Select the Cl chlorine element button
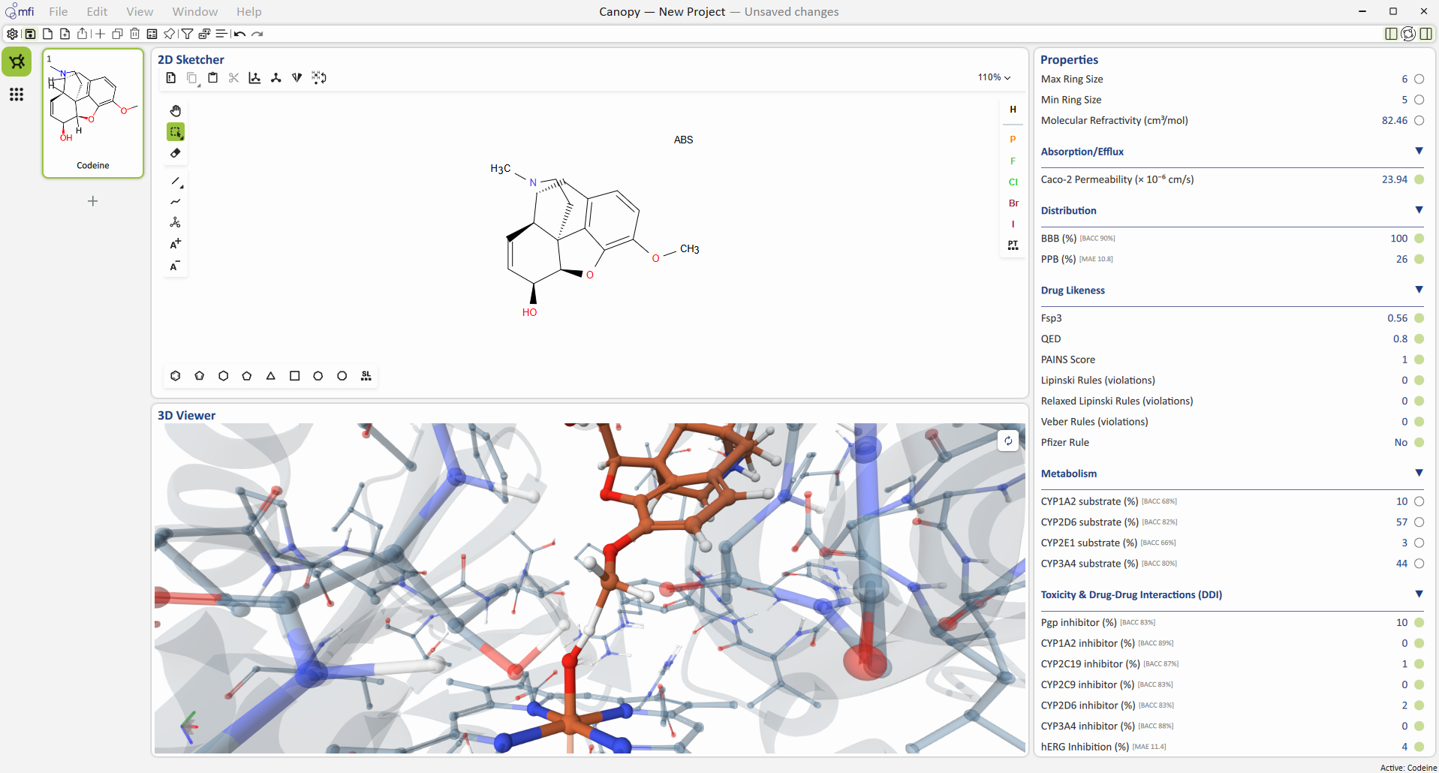 (1013, 182)
